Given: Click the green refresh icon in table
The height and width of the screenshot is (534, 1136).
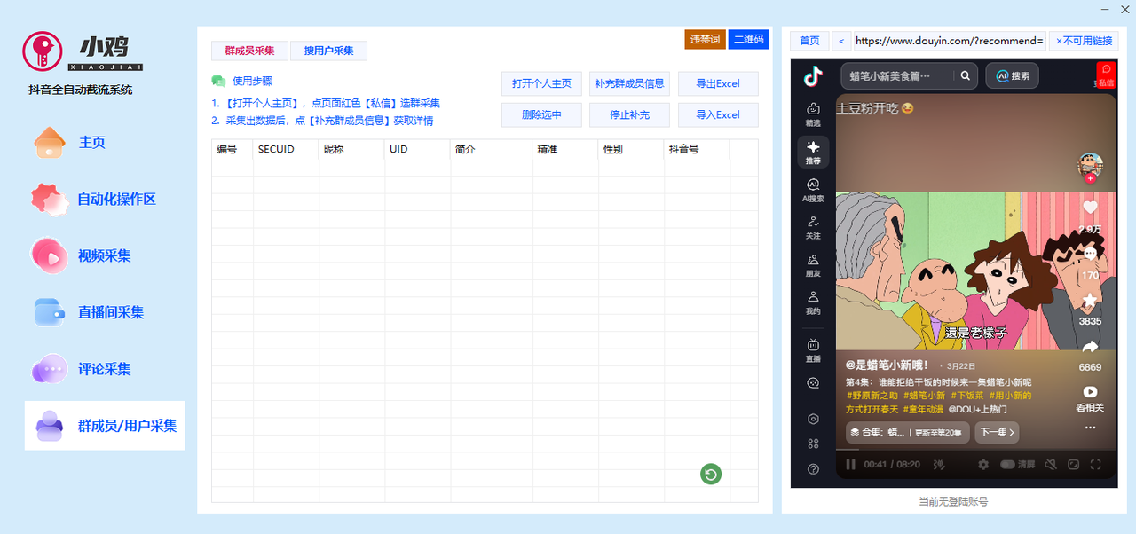Looking at the screenshot, I should (710, 475).
